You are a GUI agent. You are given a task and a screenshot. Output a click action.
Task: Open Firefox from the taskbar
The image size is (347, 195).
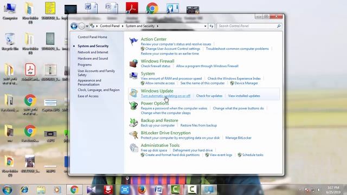click(x=142, y=190)
